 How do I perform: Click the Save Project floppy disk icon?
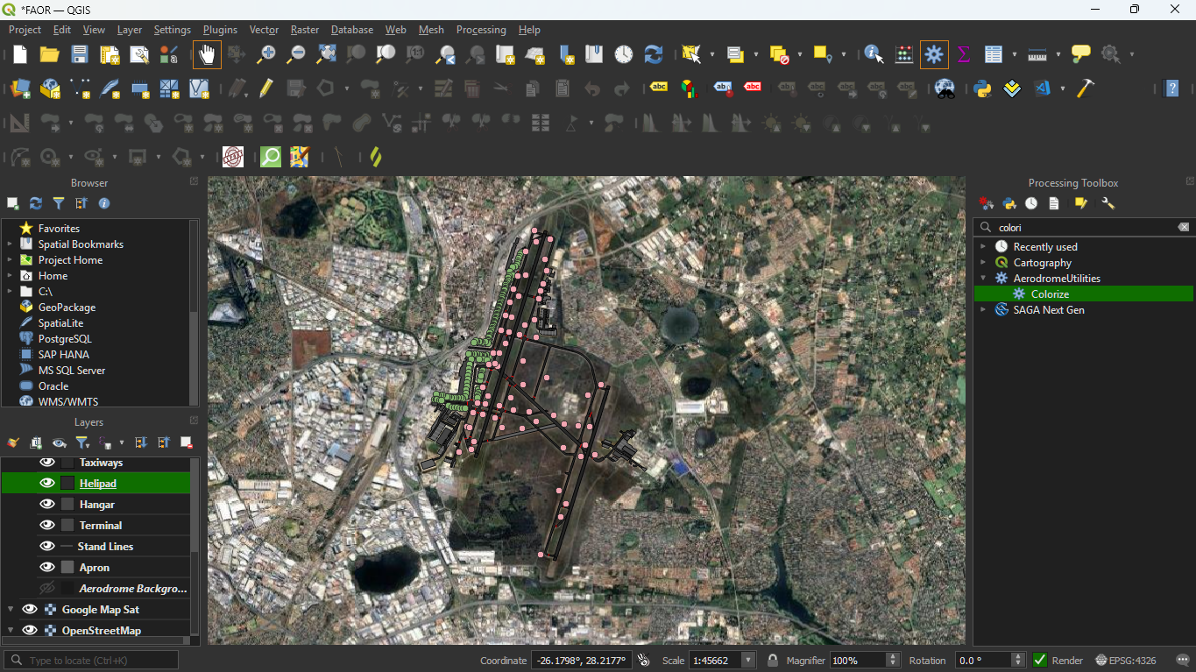click(80, 54)
